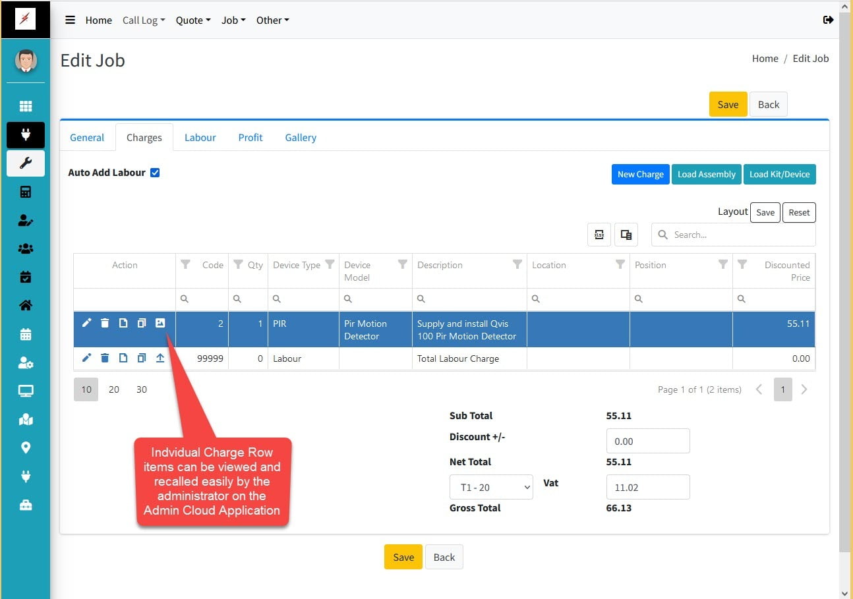
Task: Click the pencil edit icon on PIR row
Action: coord(86,323)
